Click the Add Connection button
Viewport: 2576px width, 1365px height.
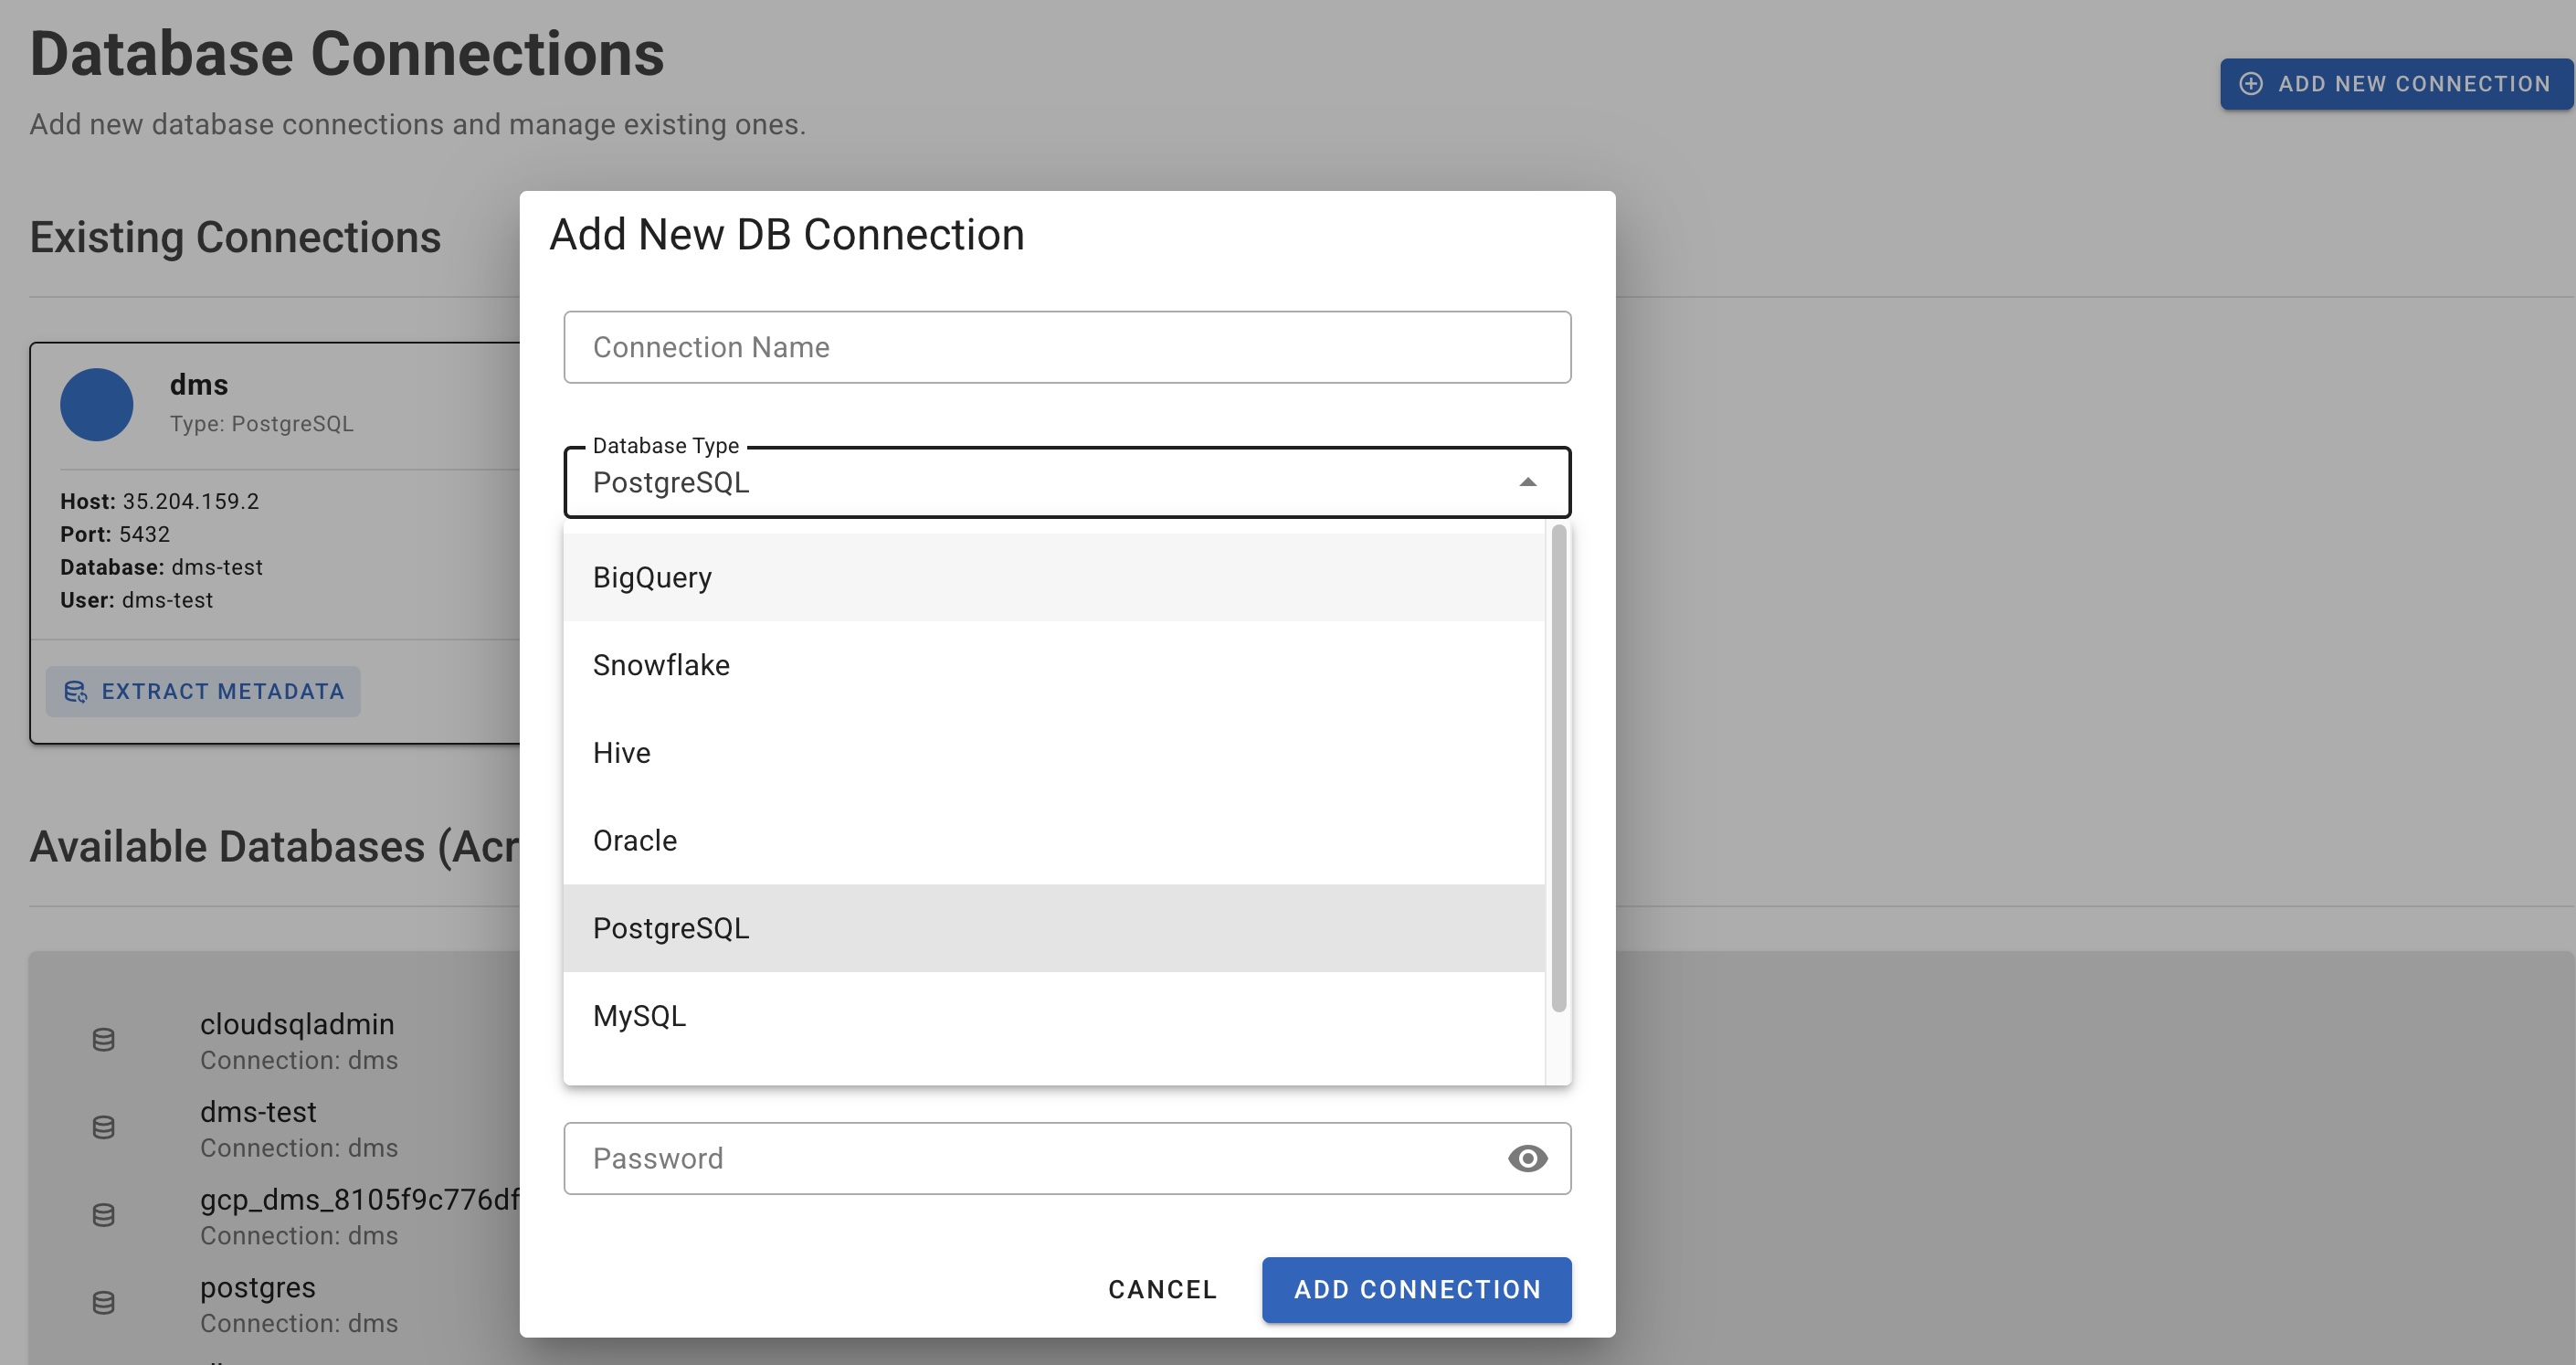click(1416, 1290)
